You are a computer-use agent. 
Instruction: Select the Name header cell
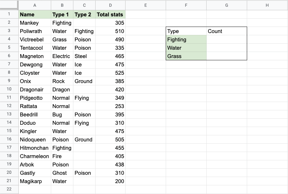pos(35,14)
